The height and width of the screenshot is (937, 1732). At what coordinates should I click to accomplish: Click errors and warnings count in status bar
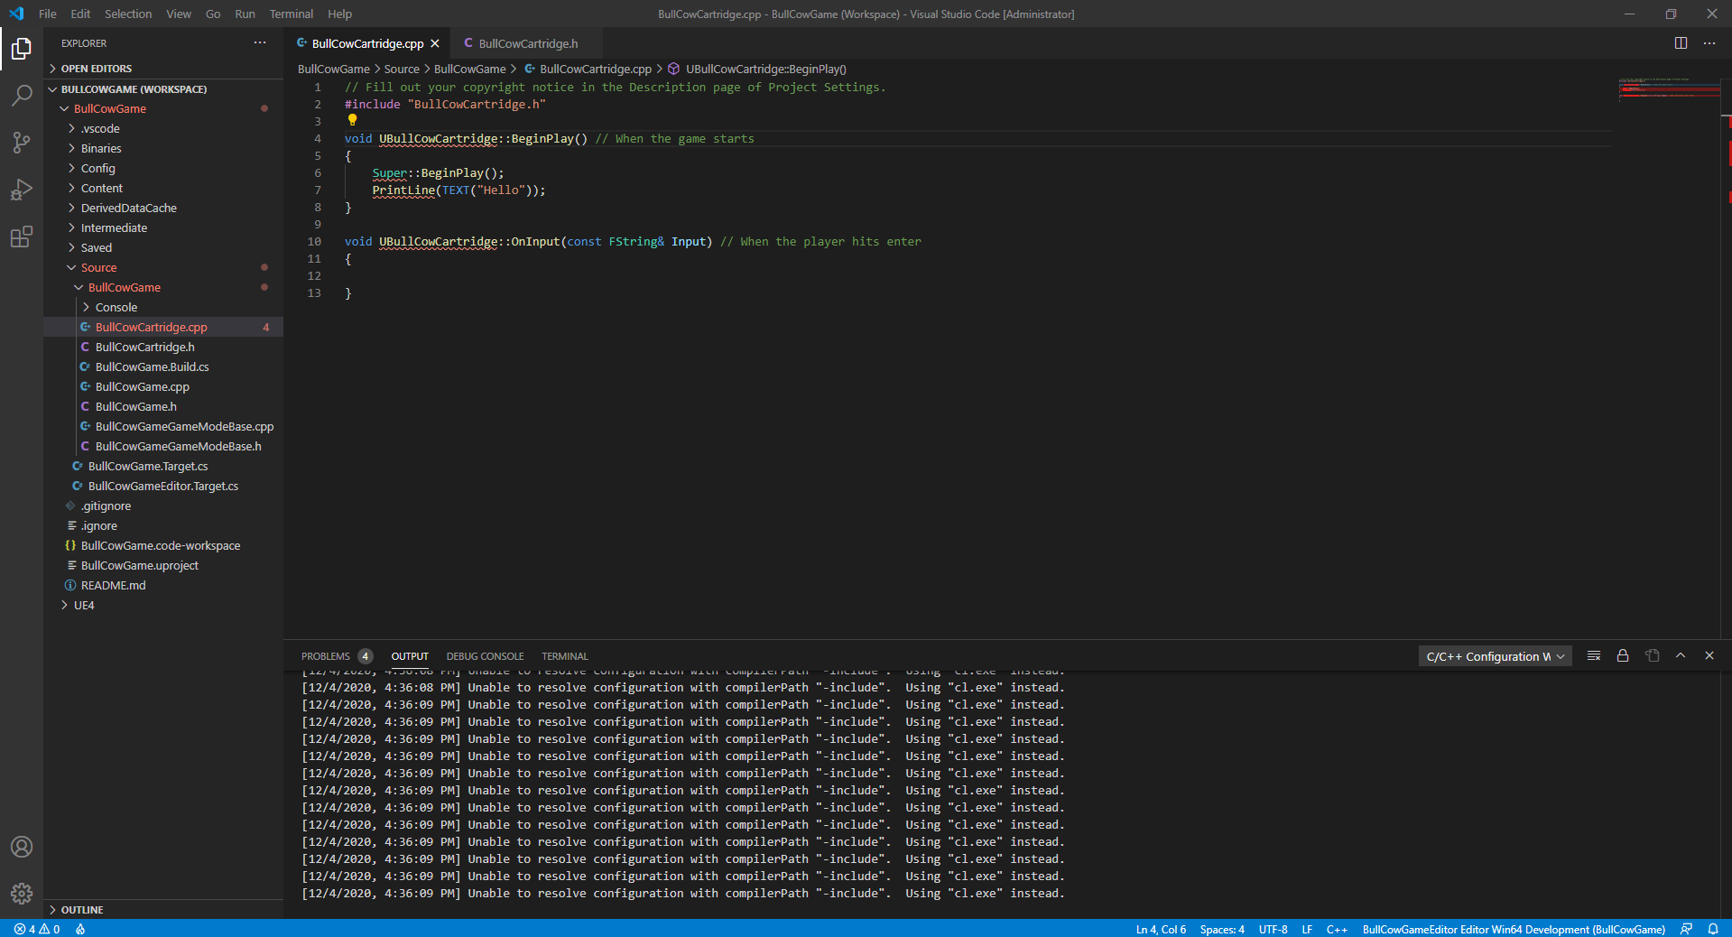coord(37,929)
